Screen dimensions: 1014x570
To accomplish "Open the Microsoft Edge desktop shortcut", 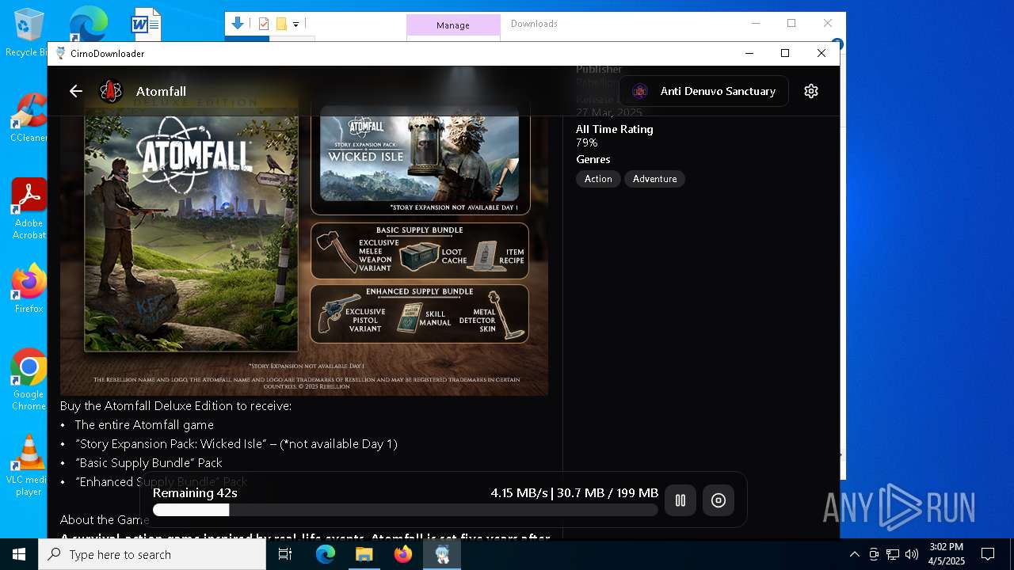I will (x=88, y=24).
